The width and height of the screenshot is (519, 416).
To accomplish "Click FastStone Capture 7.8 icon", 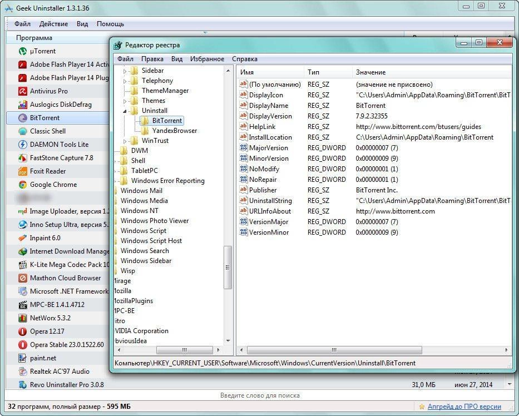I will coord(22,158).
